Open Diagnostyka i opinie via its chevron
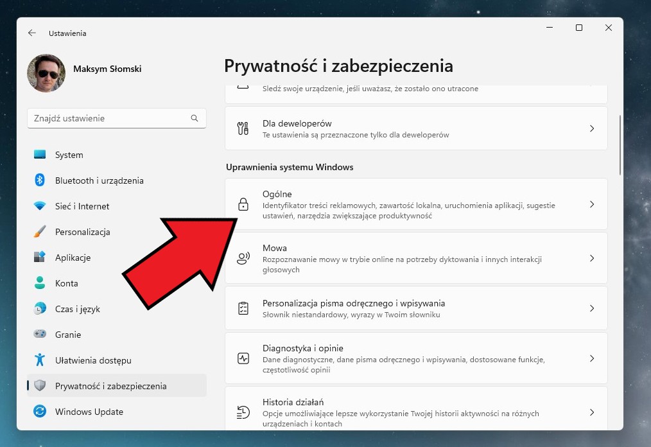 click(x=591, y=358)
